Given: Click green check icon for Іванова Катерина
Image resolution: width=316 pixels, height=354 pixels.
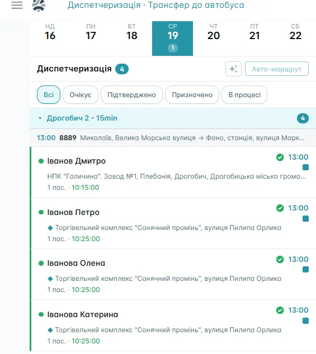Looking at the screenshot, I should [x=280, y=310].
